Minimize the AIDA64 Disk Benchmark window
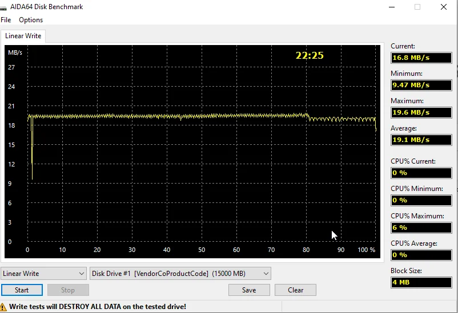Viewport: 458px width, 313px height. coord(392,7)
